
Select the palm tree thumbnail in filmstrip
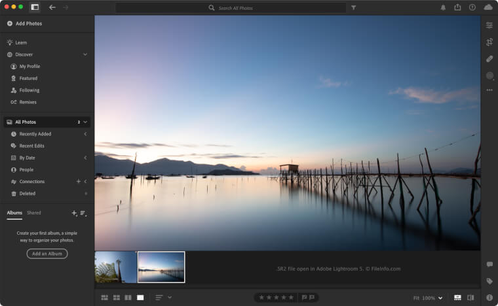116,267
